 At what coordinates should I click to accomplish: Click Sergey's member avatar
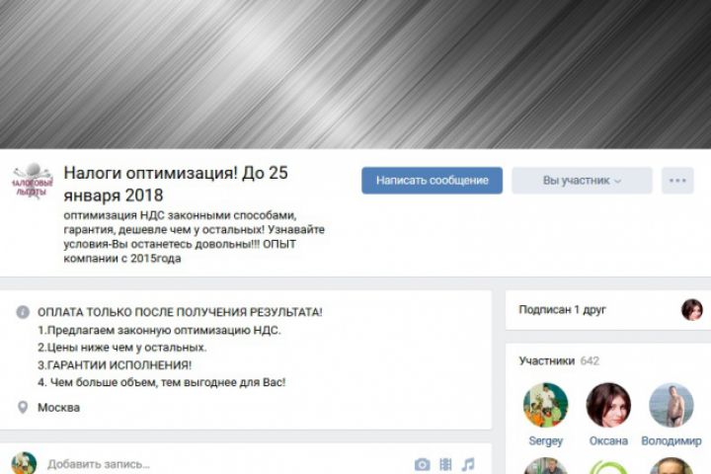[545, 405]
